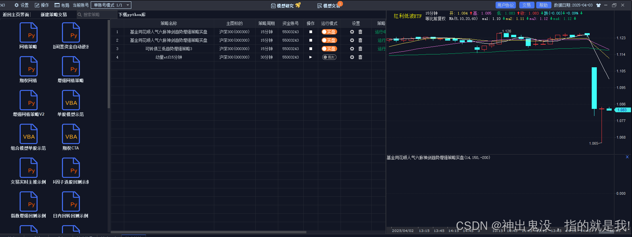Delete strategy row 1 with trash icon

pyautogui.click(x=360, y=32)
